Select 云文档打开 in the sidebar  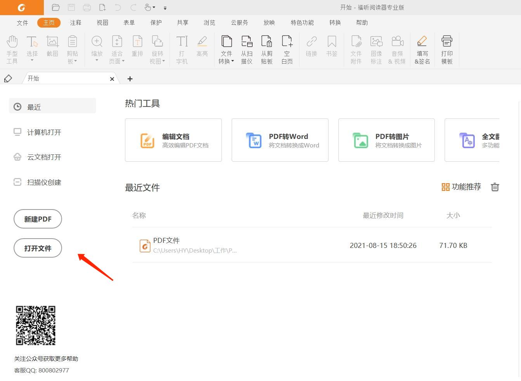pyautogui.click(x=44, y=157)
